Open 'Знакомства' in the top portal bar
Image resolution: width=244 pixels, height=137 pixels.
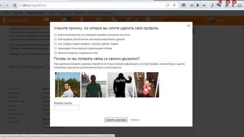[64, 13]
